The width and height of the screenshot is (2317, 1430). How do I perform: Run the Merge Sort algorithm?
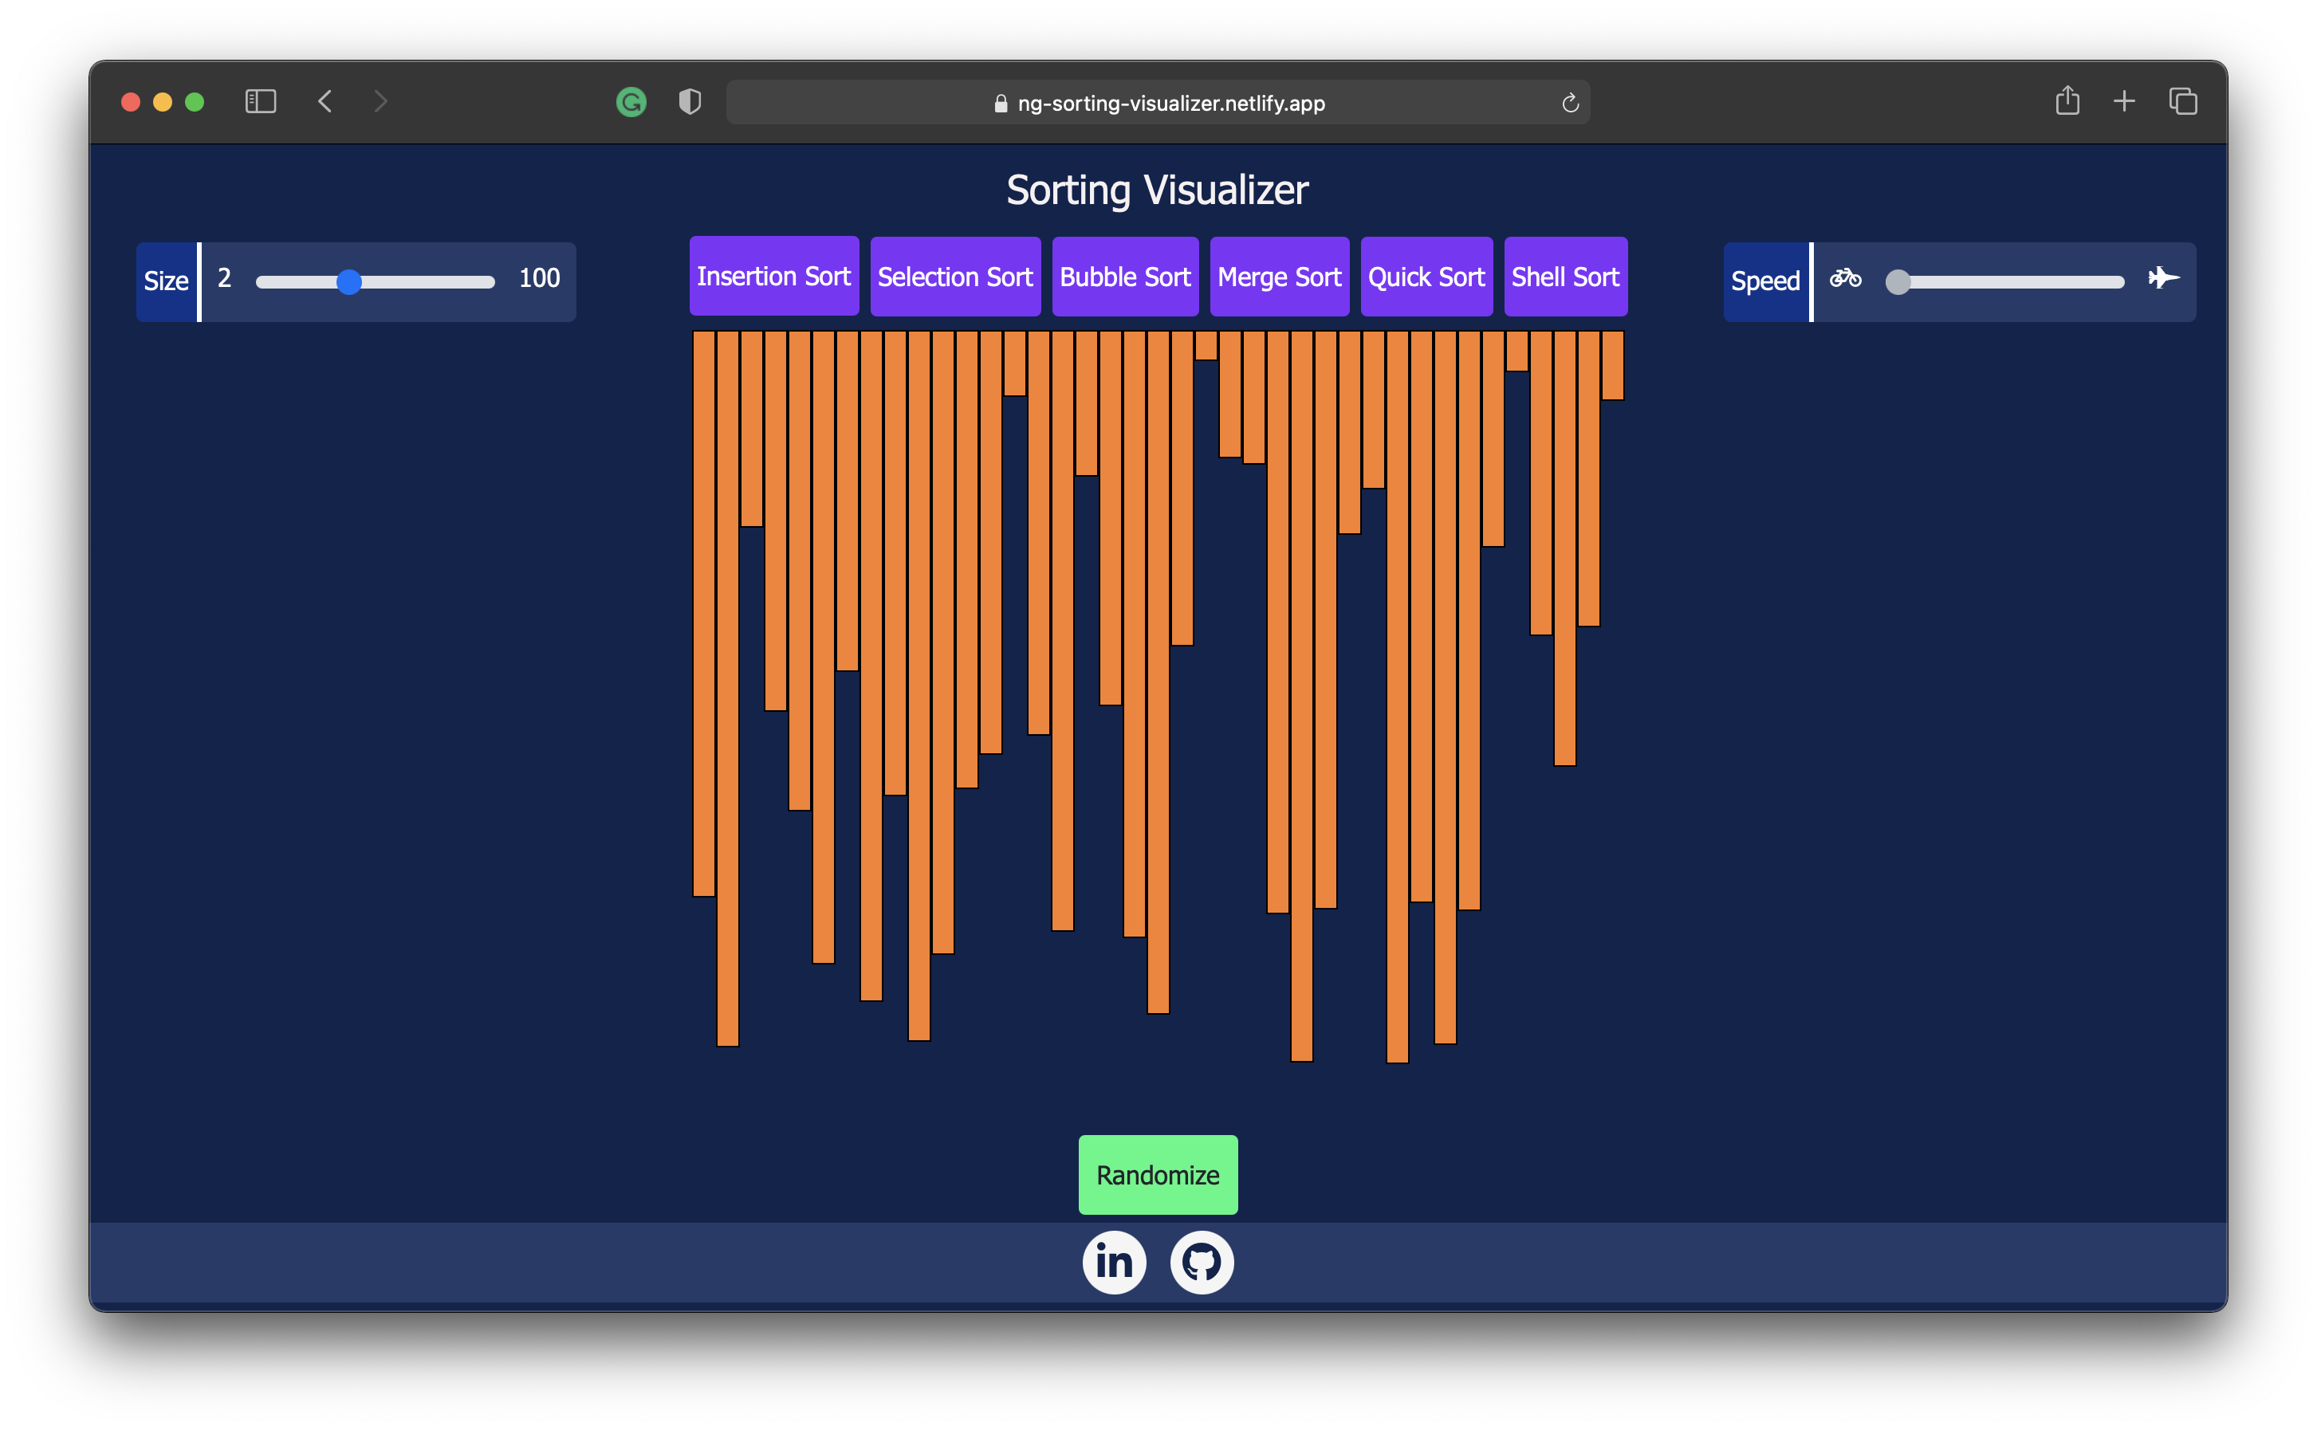click(1279, 276)
